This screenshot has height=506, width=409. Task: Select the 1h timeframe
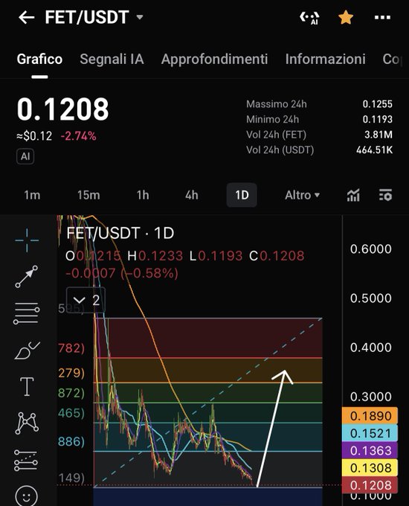(x=143, y=195)
